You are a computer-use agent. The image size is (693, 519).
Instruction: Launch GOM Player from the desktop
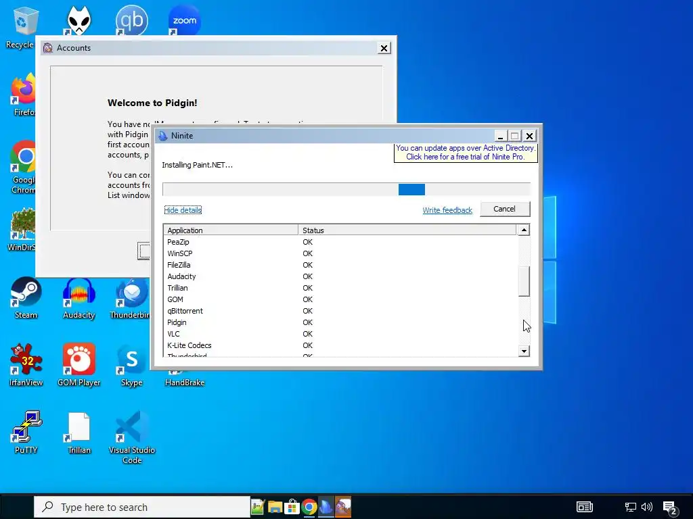click(x=79, y=366)
